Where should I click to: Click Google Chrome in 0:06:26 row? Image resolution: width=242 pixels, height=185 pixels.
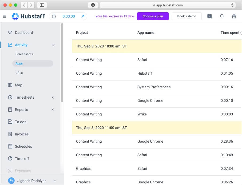[150, 182]
